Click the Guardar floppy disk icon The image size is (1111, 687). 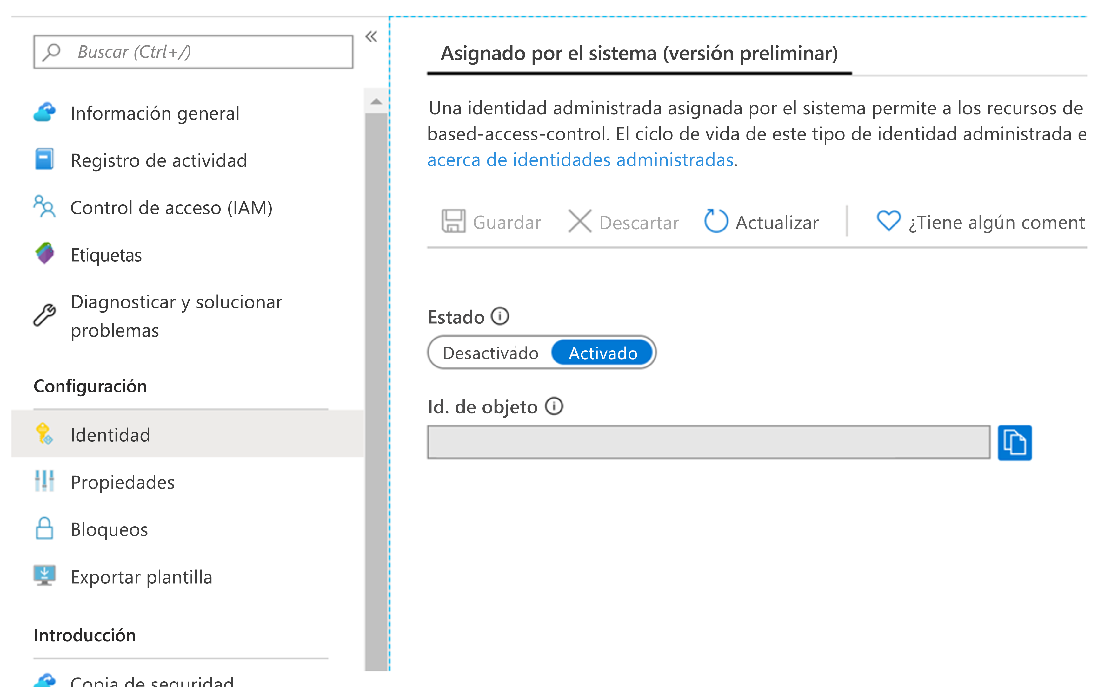point(454,221)
